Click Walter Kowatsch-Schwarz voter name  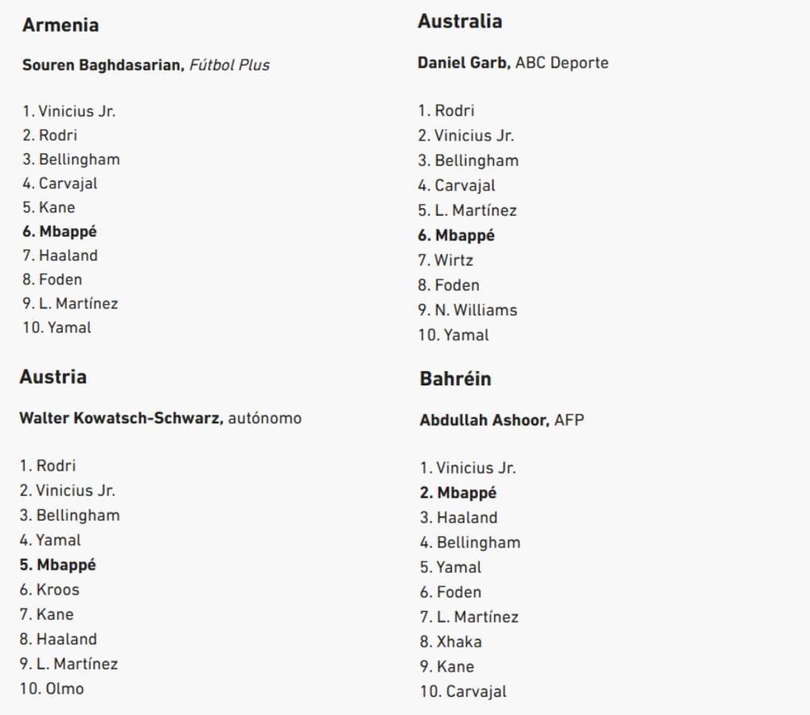121,418
